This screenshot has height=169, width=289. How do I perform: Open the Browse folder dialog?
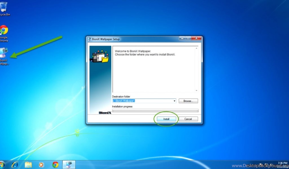coord(188,101)
